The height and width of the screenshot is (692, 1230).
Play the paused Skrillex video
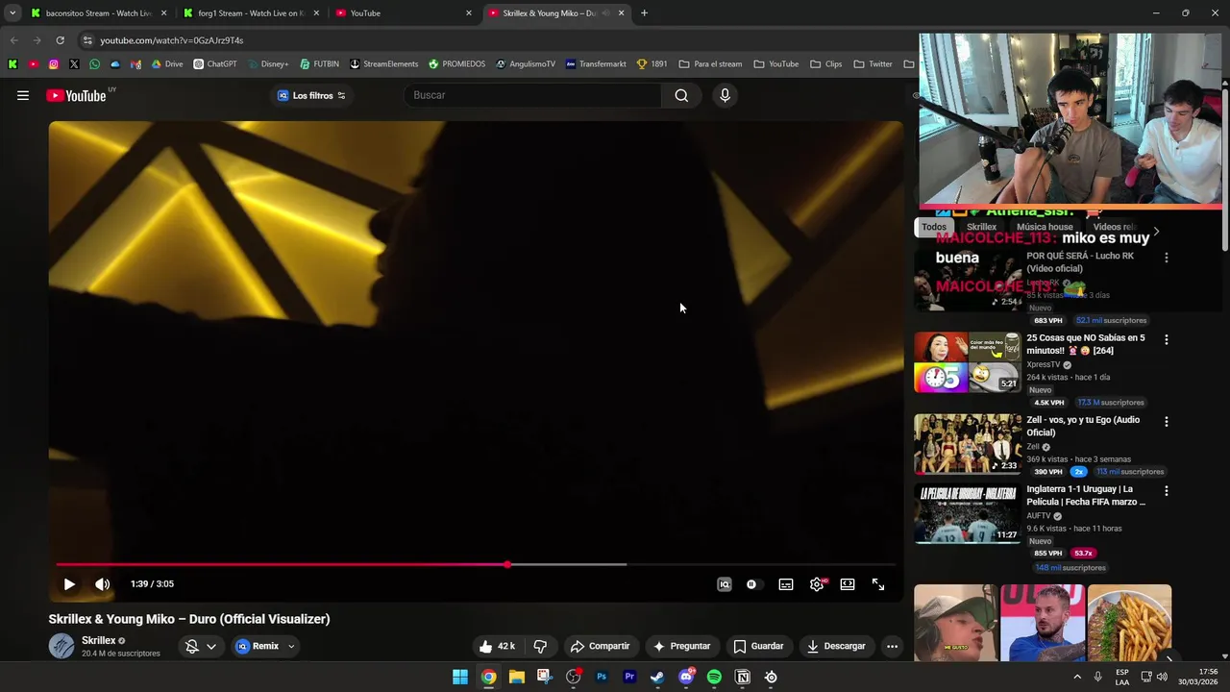pyautogui.click(x=69, y=584)
